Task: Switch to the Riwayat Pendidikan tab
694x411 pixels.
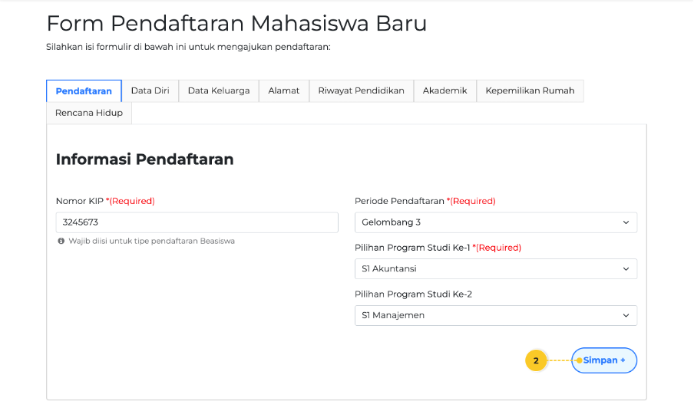Action: [361, 90]
